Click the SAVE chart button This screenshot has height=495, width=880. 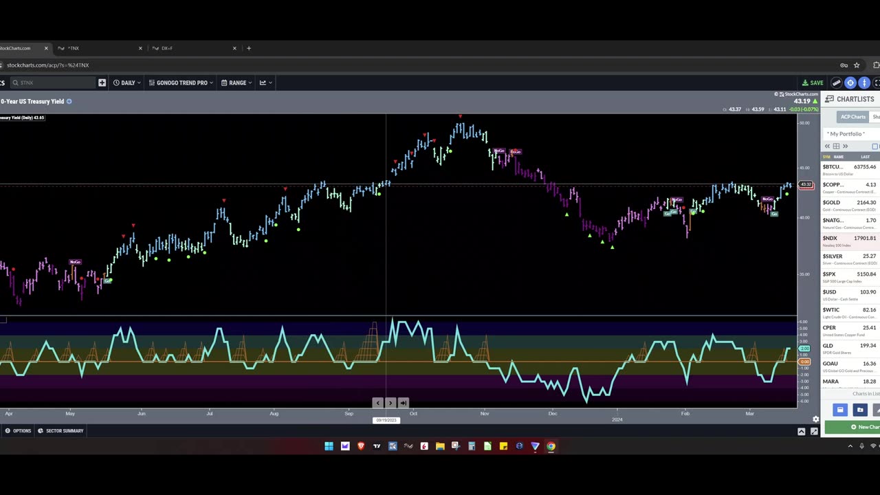pyautogui.click(x=813, y=82)
